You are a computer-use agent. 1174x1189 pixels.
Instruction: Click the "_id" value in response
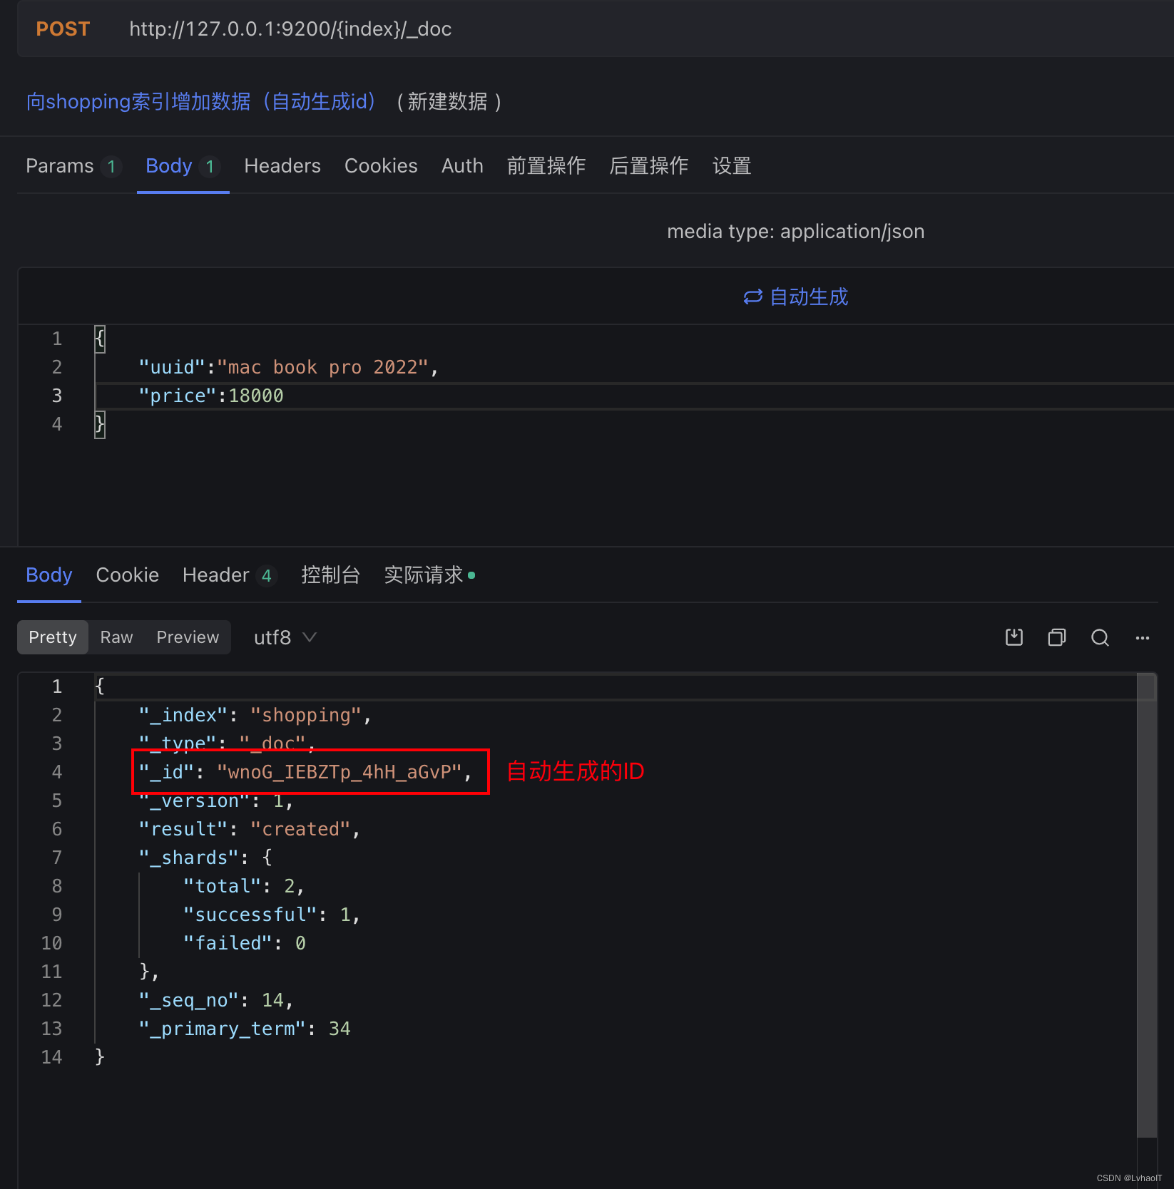339,772
